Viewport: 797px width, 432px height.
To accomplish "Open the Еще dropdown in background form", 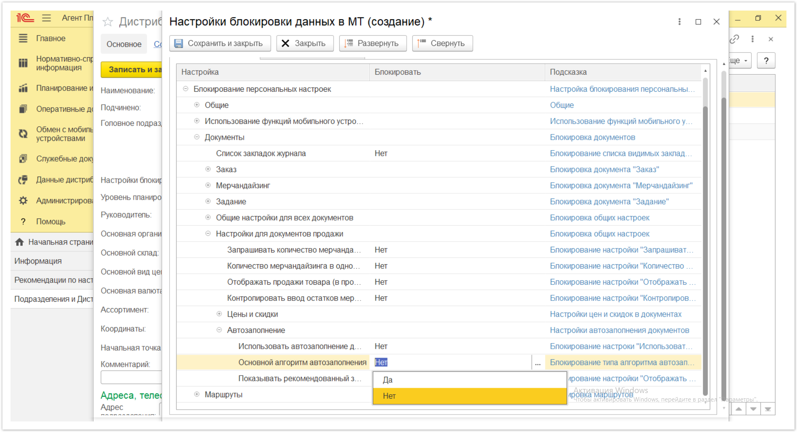I will [740, 60].
